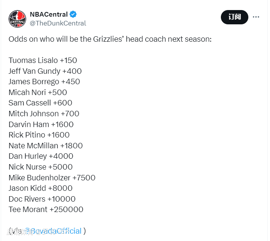
Task: Click the Mike Budenholzer +7500 line
Action: tap(52, 178)
